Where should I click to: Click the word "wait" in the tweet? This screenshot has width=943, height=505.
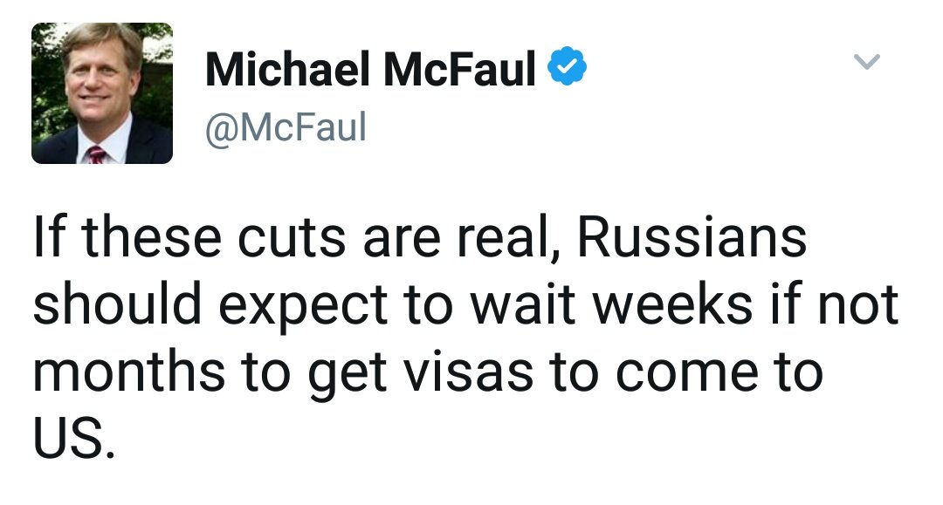coord(522,305)
